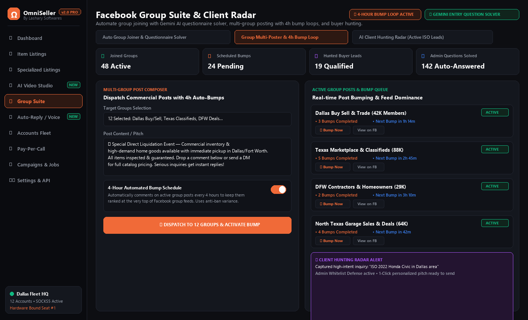Toggle the 4-Hour Automated Bump Schedule switch

pyautogui.click(x=278, y=189)
